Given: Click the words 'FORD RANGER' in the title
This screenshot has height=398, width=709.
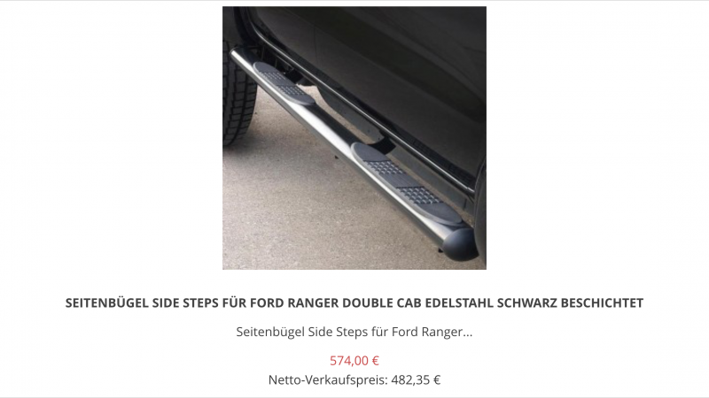Looking at the screenshot, I should tap(294, 302).
